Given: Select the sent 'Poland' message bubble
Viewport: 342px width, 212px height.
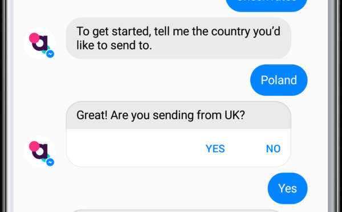Looking at the screenshot, I should (x=279, y=80).
